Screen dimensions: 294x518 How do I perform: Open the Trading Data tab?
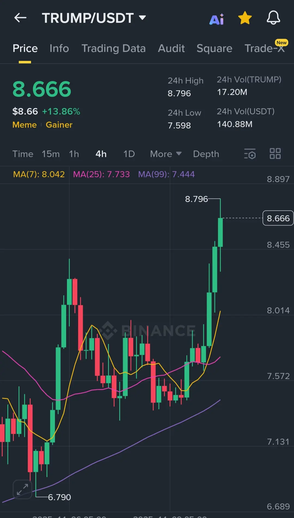tap(114, 48)
